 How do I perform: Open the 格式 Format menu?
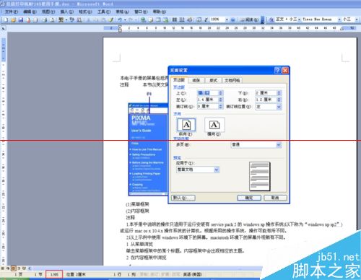[x=85, y=12]
